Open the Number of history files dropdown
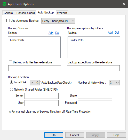 pos(114,83)
